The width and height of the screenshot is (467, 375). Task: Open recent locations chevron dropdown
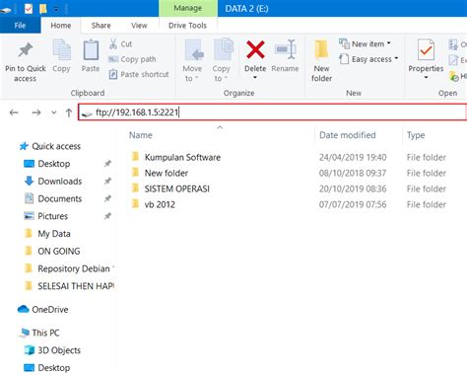click(54, 112)
